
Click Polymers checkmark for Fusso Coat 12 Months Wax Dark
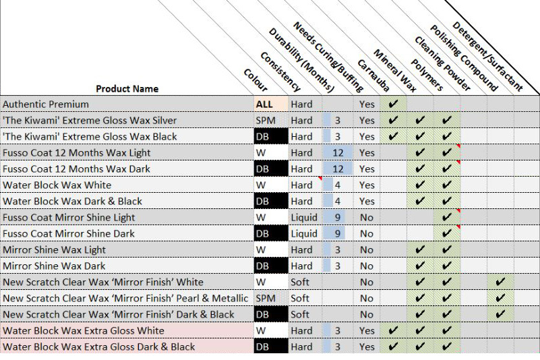click(x=446, y=169)
